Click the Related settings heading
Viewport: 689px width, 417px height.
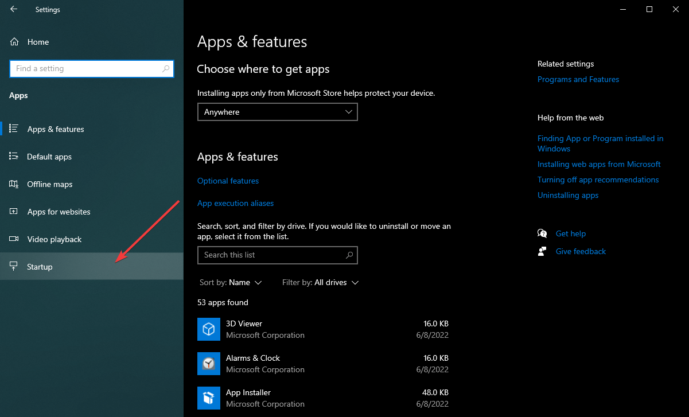[x=566, y=64]
